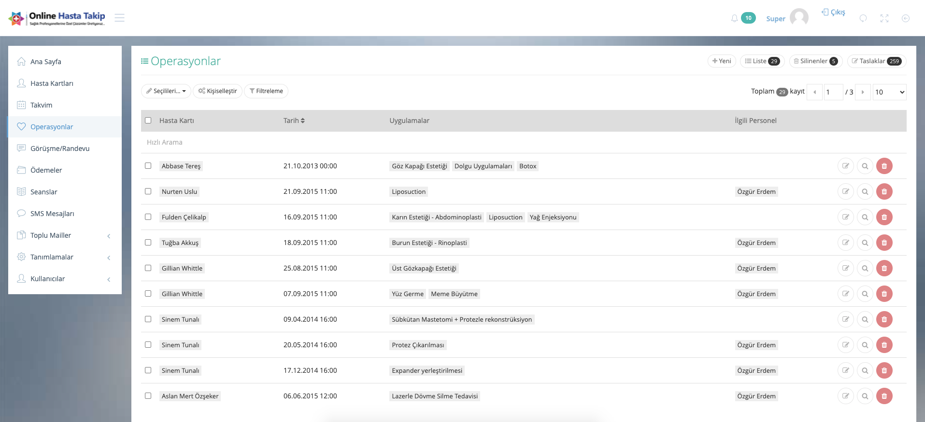The height and width of the screenshot is (422, 925).
Task: Toggle the hamburger sidebar menu icon
Action: click(x=120, y=18)
